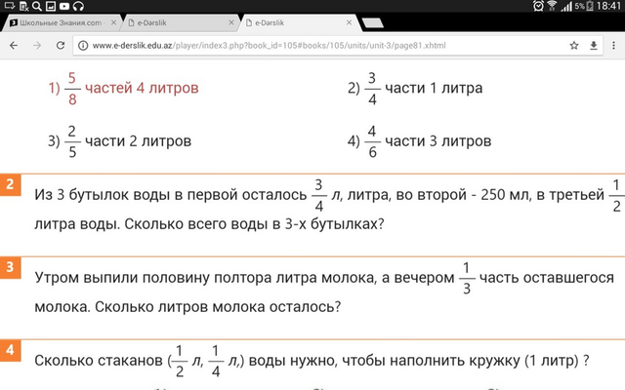Select option 3) 2/5 части 2 литров

pyautogui.click(x=119, y=141)
